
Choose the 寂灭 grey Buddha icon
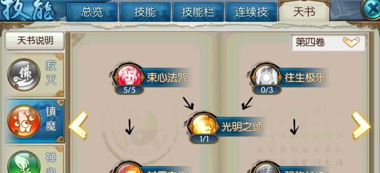click(24, 74)
